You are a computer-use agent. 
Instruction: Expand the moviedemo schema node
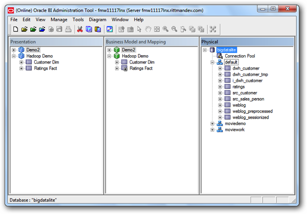pyautogui.click(x=212, y=124)
